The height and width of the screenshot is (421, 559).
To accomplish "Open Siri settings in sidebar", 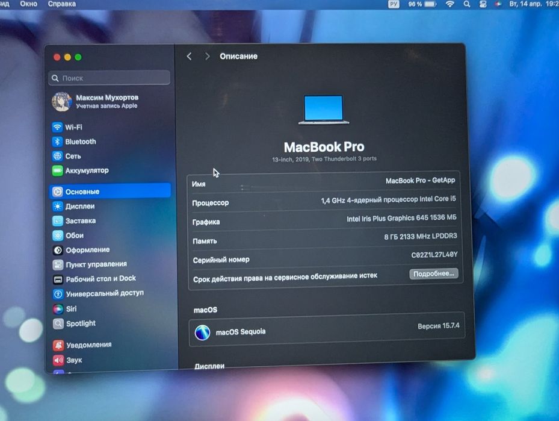I will (65, 309).
